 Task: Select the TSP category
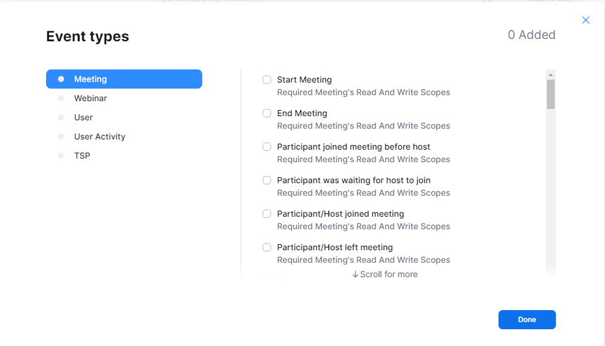tap(82, 156)
